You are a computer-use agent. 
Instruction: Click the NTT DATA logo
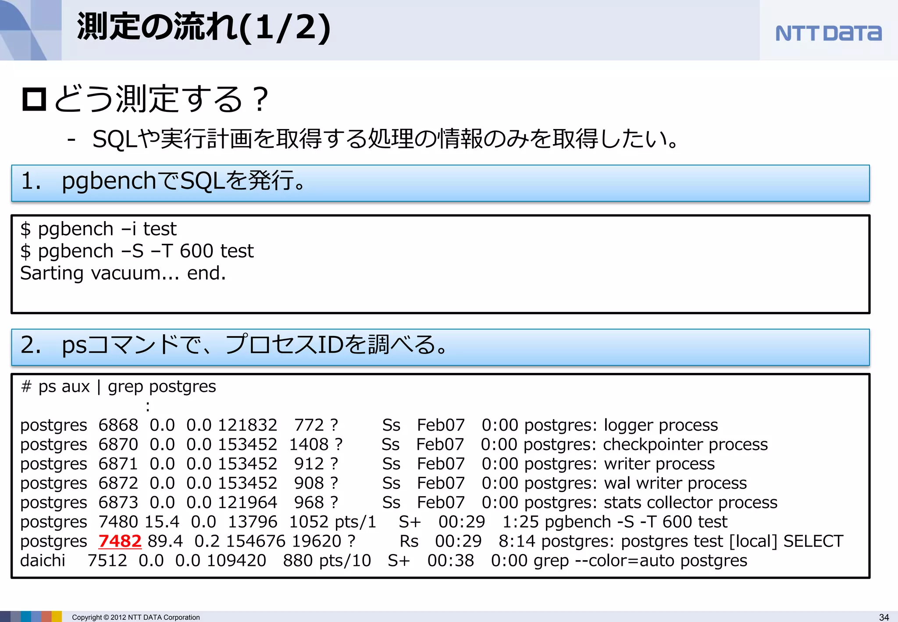[x=828, y=33]
